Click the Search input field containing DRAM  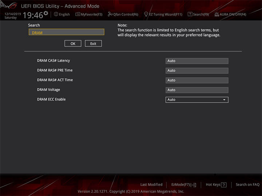[67, 32]
